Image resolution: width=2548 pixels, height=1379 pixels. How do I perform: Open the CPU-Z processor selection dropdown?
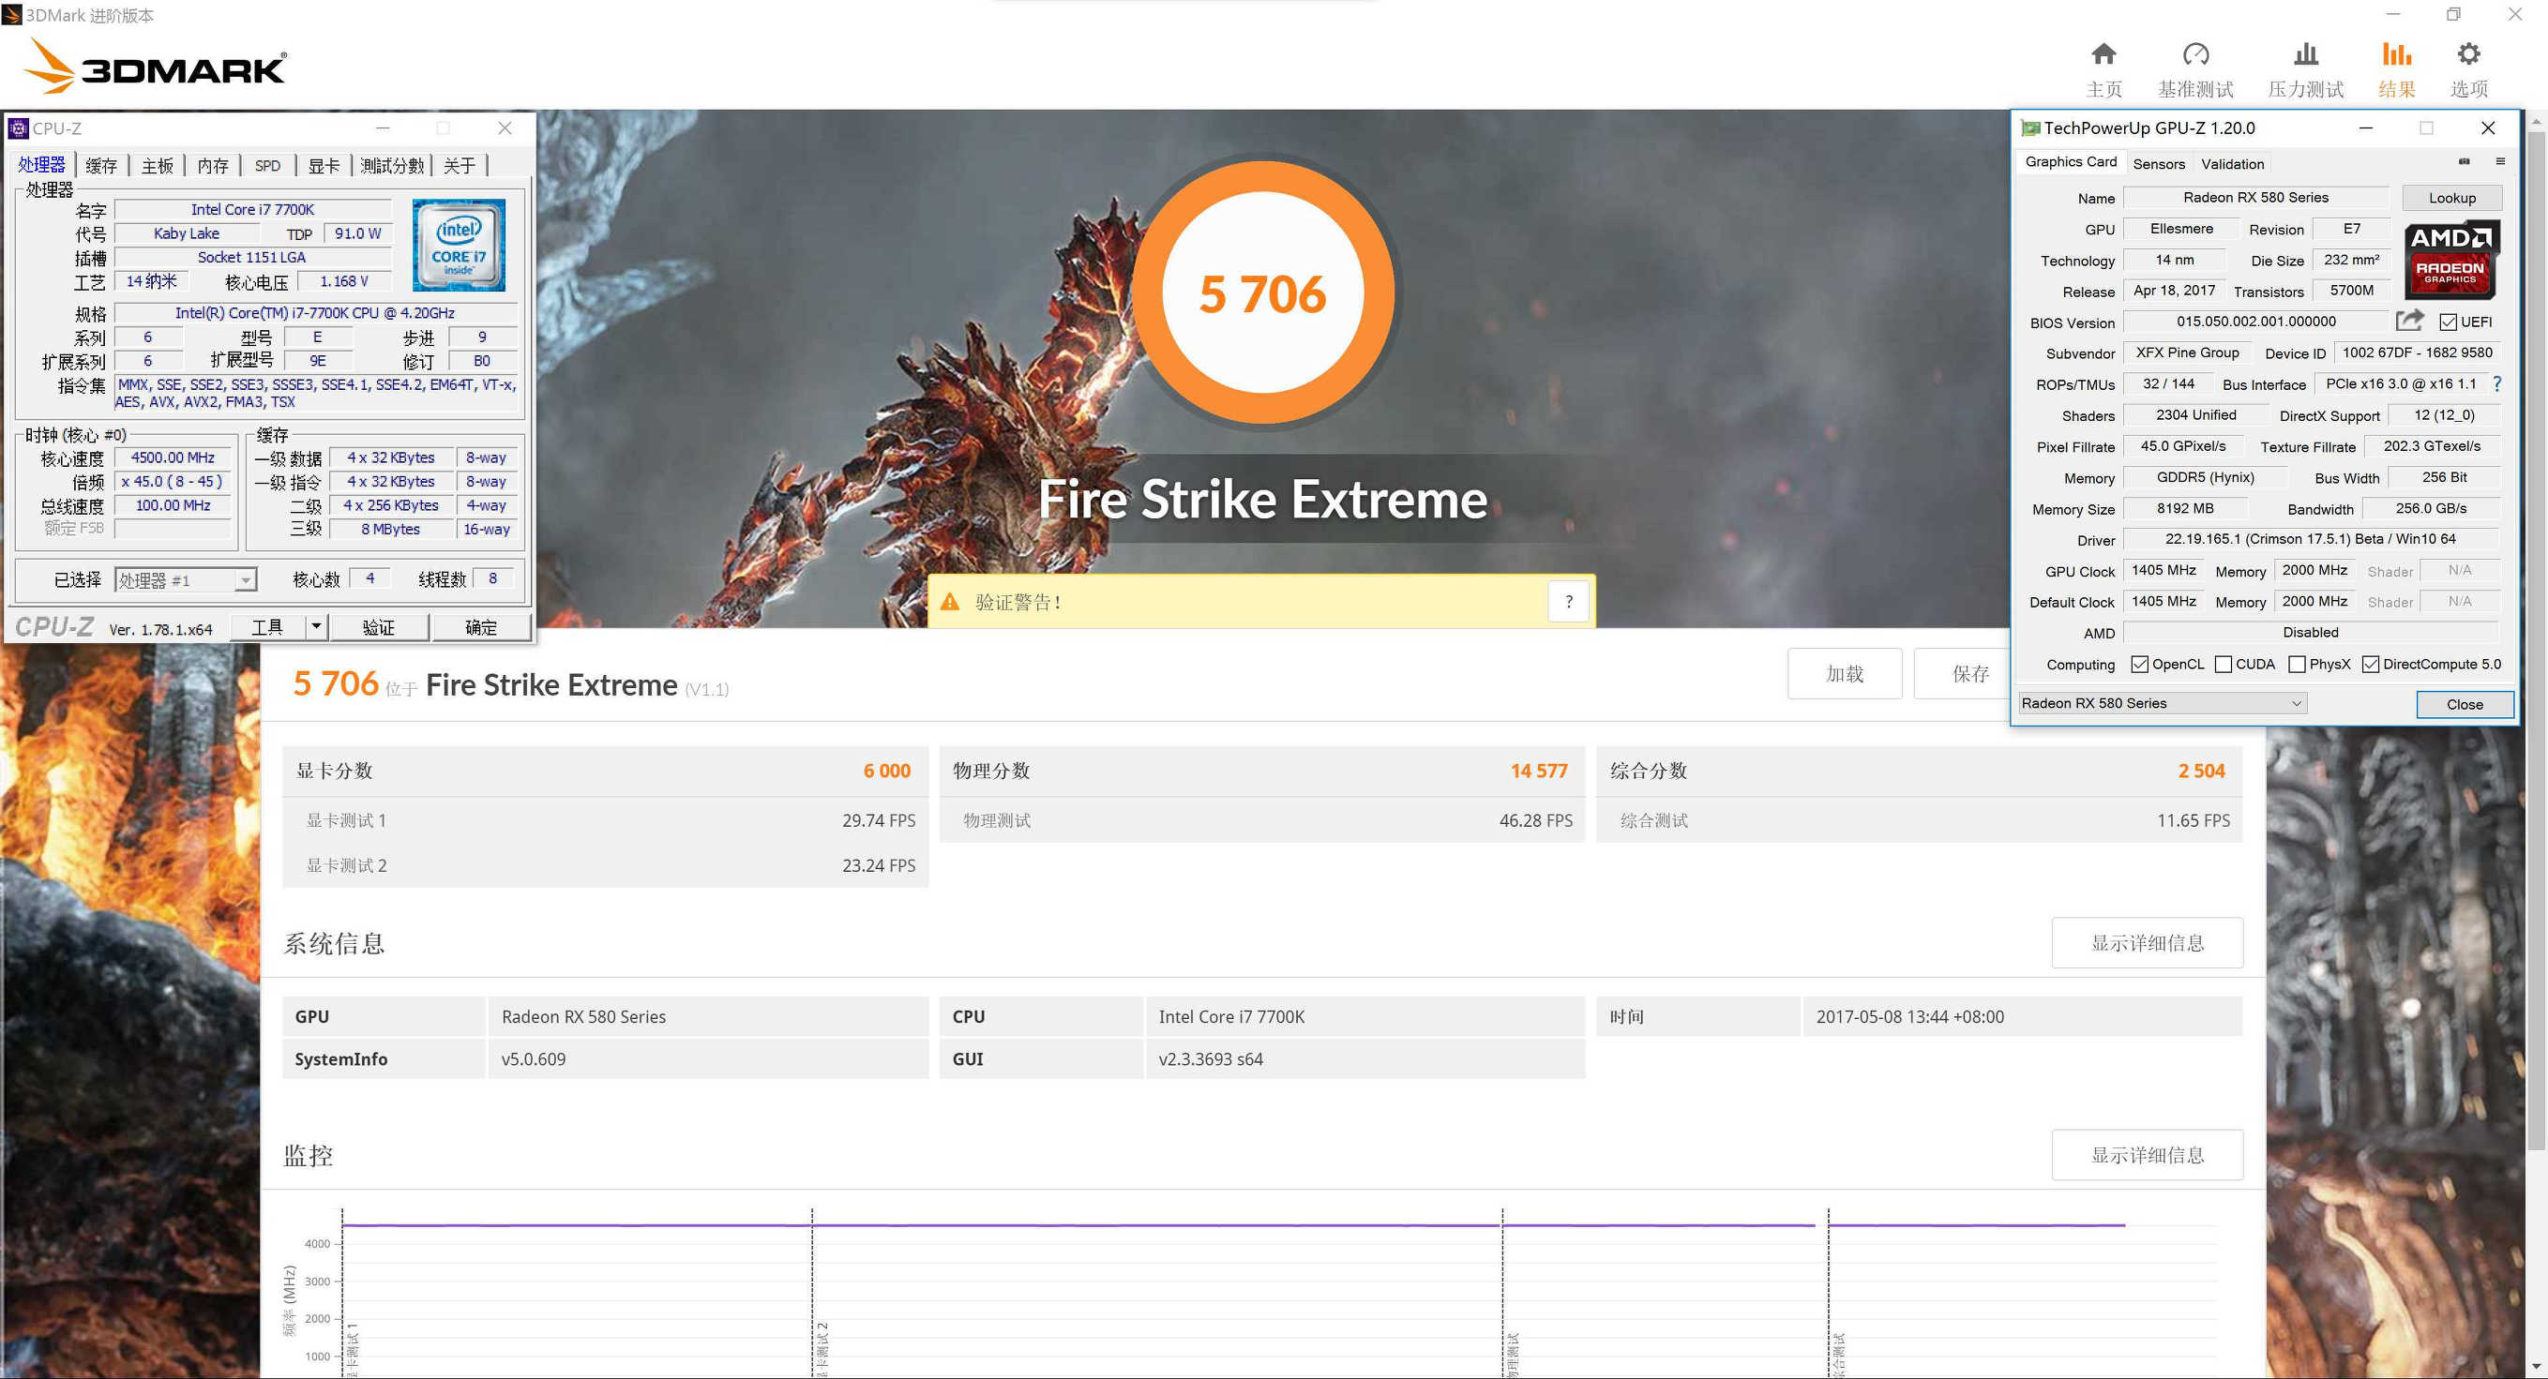click(245, 580)
